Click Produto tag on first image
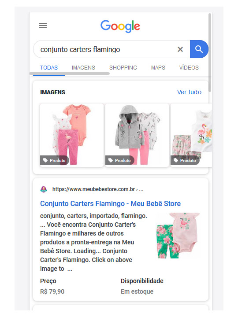 (x=55, y=160)
